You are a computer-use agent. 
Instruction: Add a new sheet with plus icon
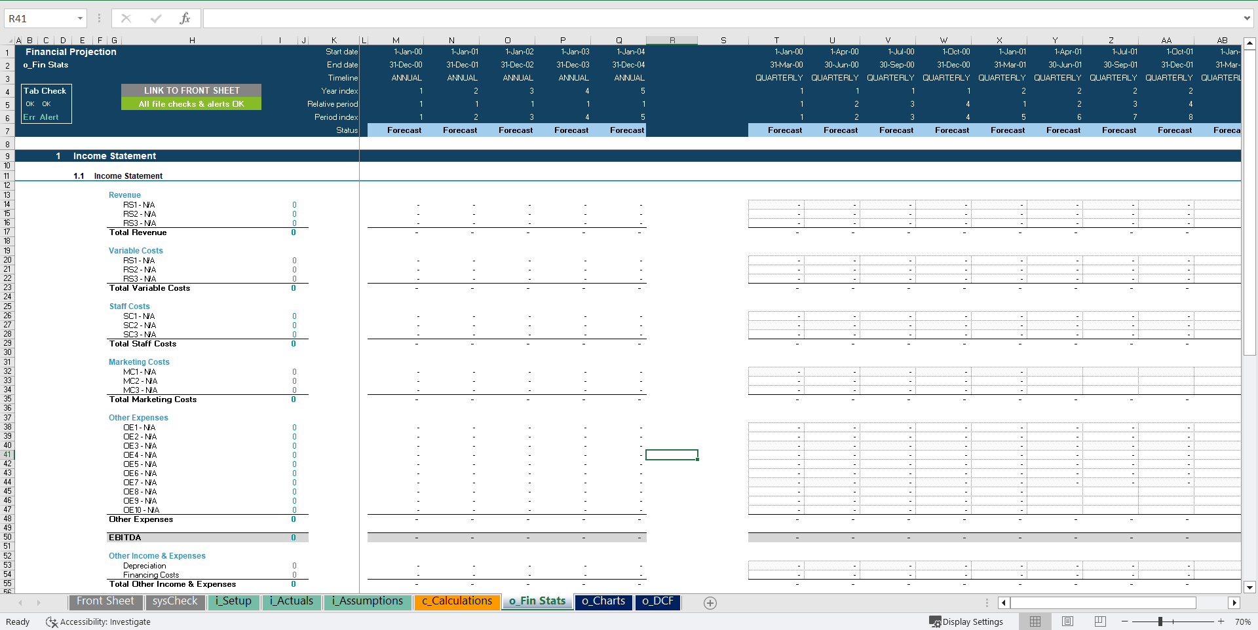[710, 602]
